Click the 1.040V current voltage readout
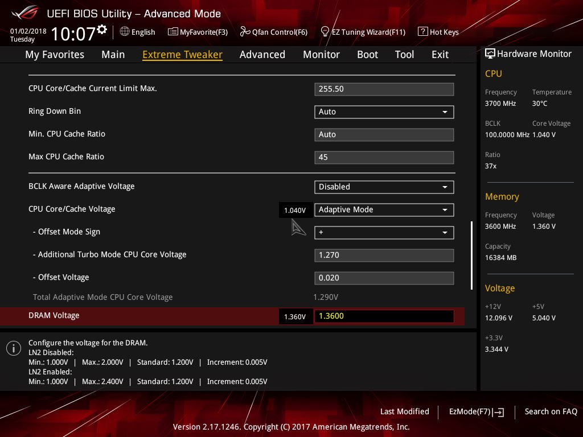Image resolution: width=583 pixels, height=437 pixels. tap(295, 211)
